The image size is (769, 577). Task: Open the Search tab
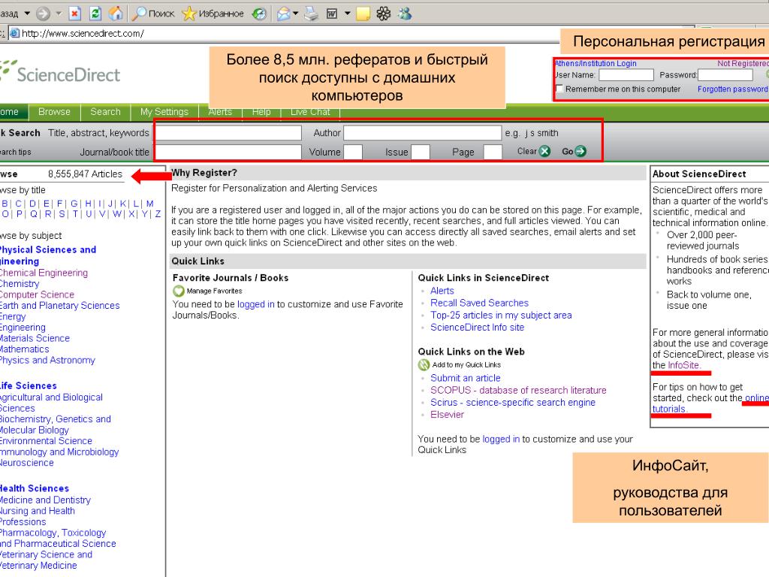(x=105, y=112)
